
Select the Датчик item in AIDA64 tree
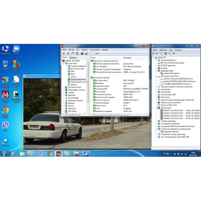click(72, 85)
